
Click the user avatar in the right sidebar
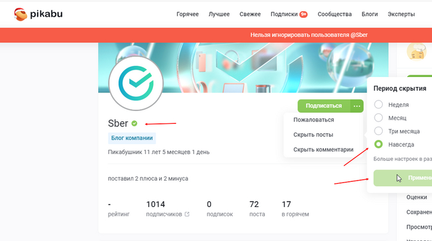click(417, 51)
